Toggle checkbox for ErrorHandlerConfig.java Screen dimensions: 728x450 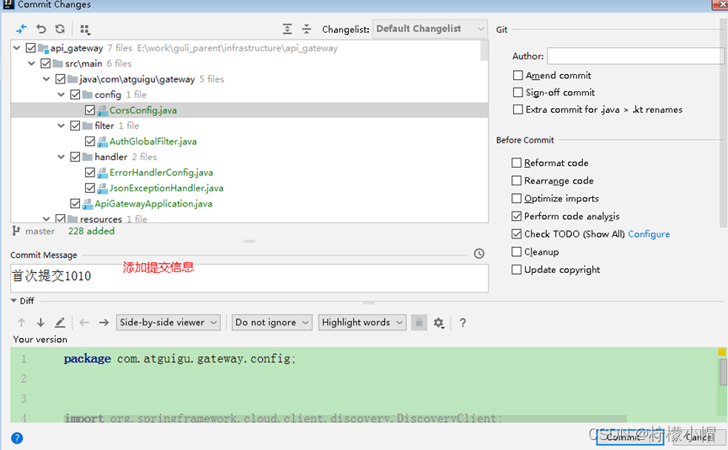point(90,172)
